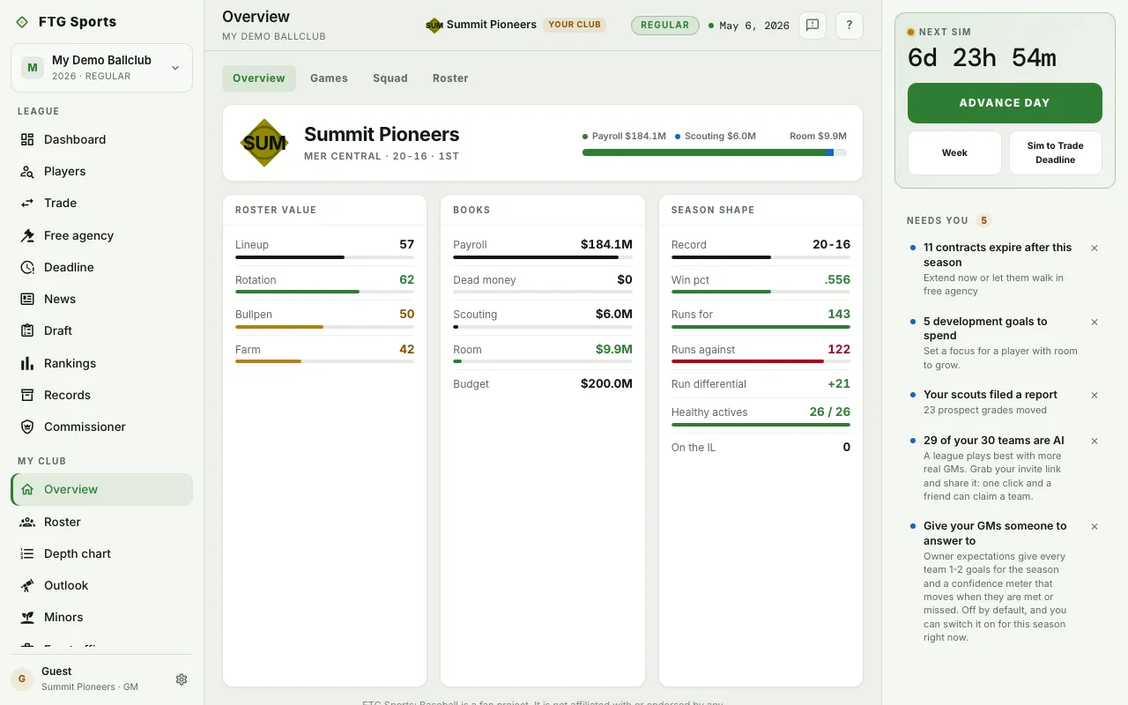Click the May 6, 2026 date
The width and height of the screenshot is (1128, 705).
[754, 26]
